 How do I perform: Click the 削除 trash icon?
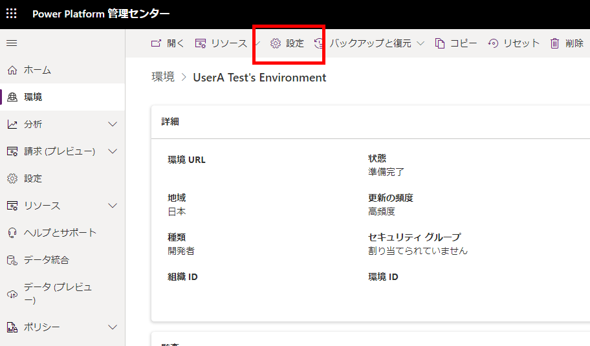point(554,43)
